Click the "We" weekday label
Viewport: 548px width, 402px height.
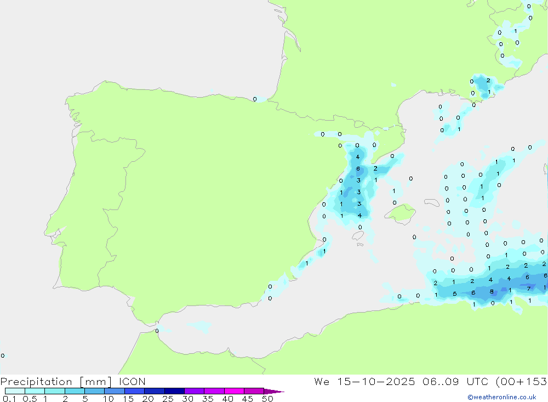[x=322, y=381]
